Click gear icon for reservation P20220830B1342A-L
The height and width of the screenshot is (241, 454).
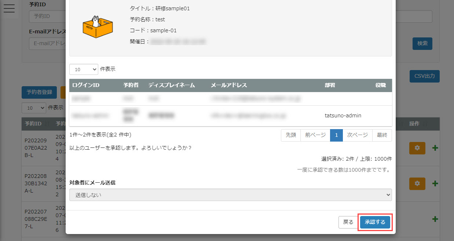pos(417,183)
